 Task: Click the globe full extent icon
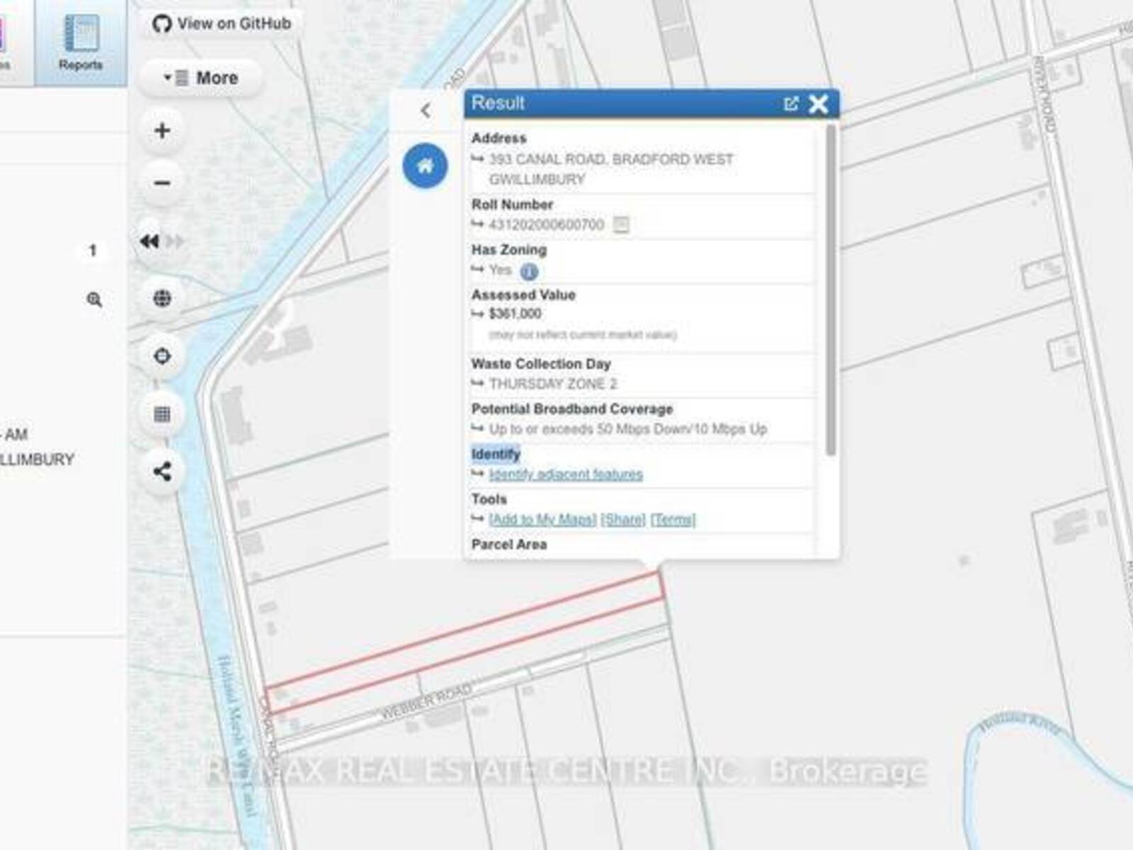coord(162,298)
